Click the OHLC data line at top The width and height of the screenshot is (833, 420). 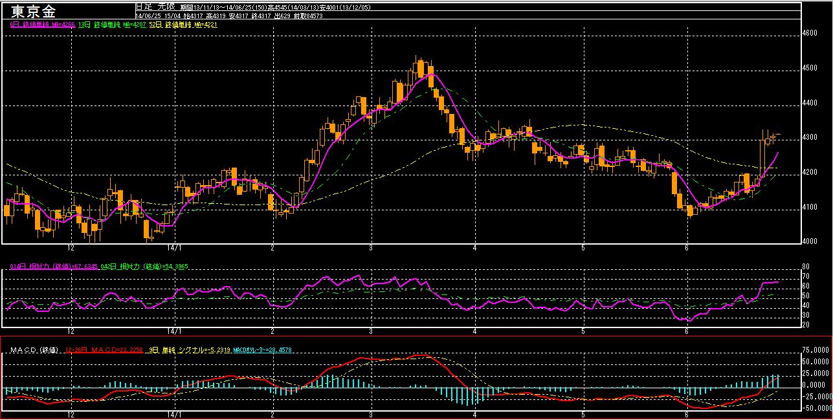coord(230,15)
